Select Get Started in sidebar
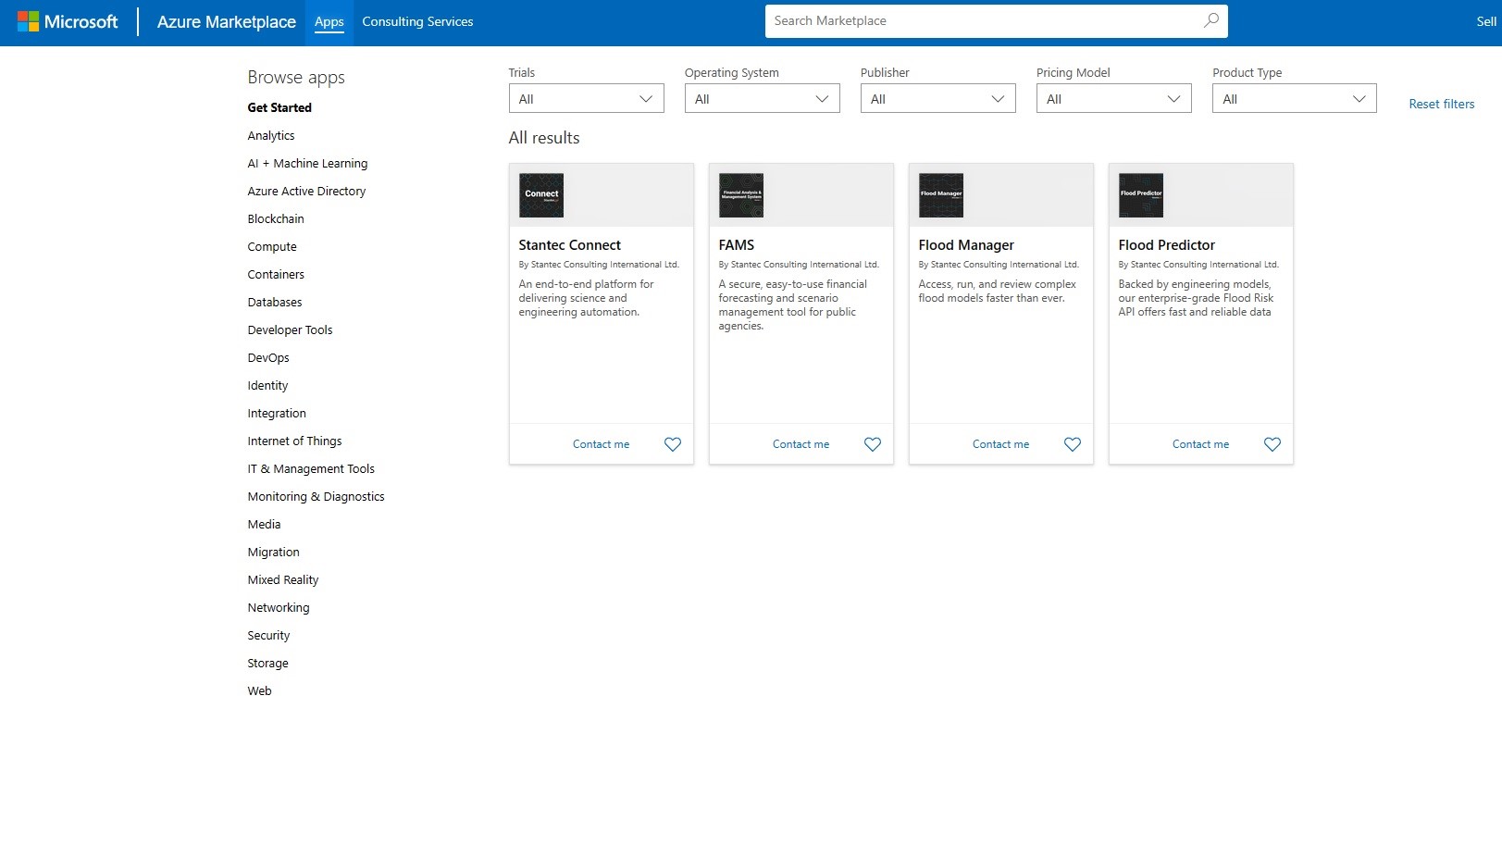1502x845 pixels. click(x=279, y=107)
